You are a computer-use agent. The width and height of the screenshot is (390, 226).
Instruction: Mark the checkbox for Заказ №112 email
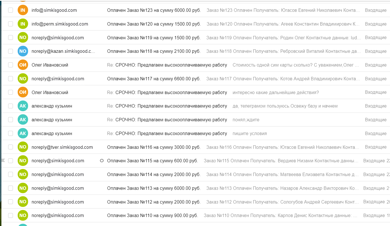(10, 202)
